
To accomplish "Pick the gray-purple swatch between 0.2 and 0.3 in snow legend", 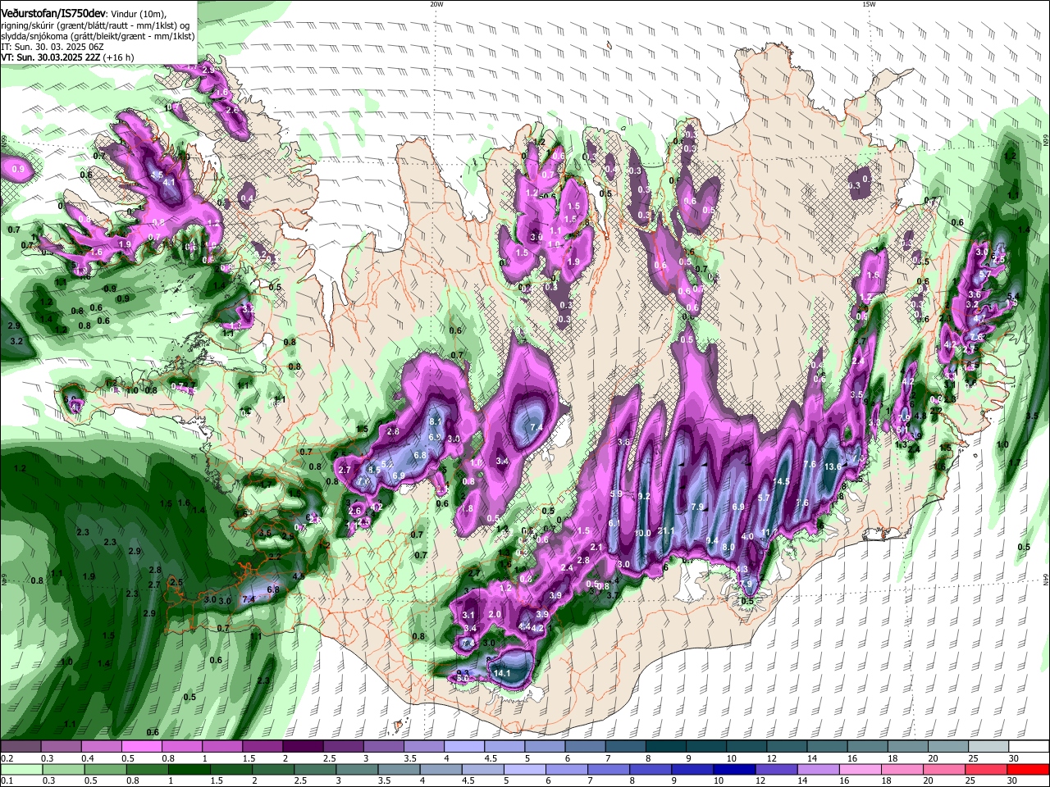I will coord(21,747).
